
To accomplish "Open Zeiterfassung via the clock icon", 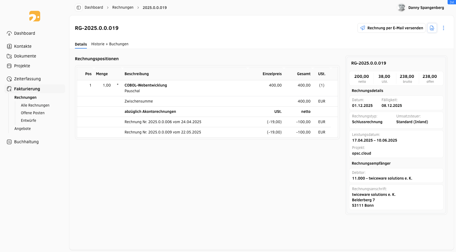I will [x=9, y=79].
